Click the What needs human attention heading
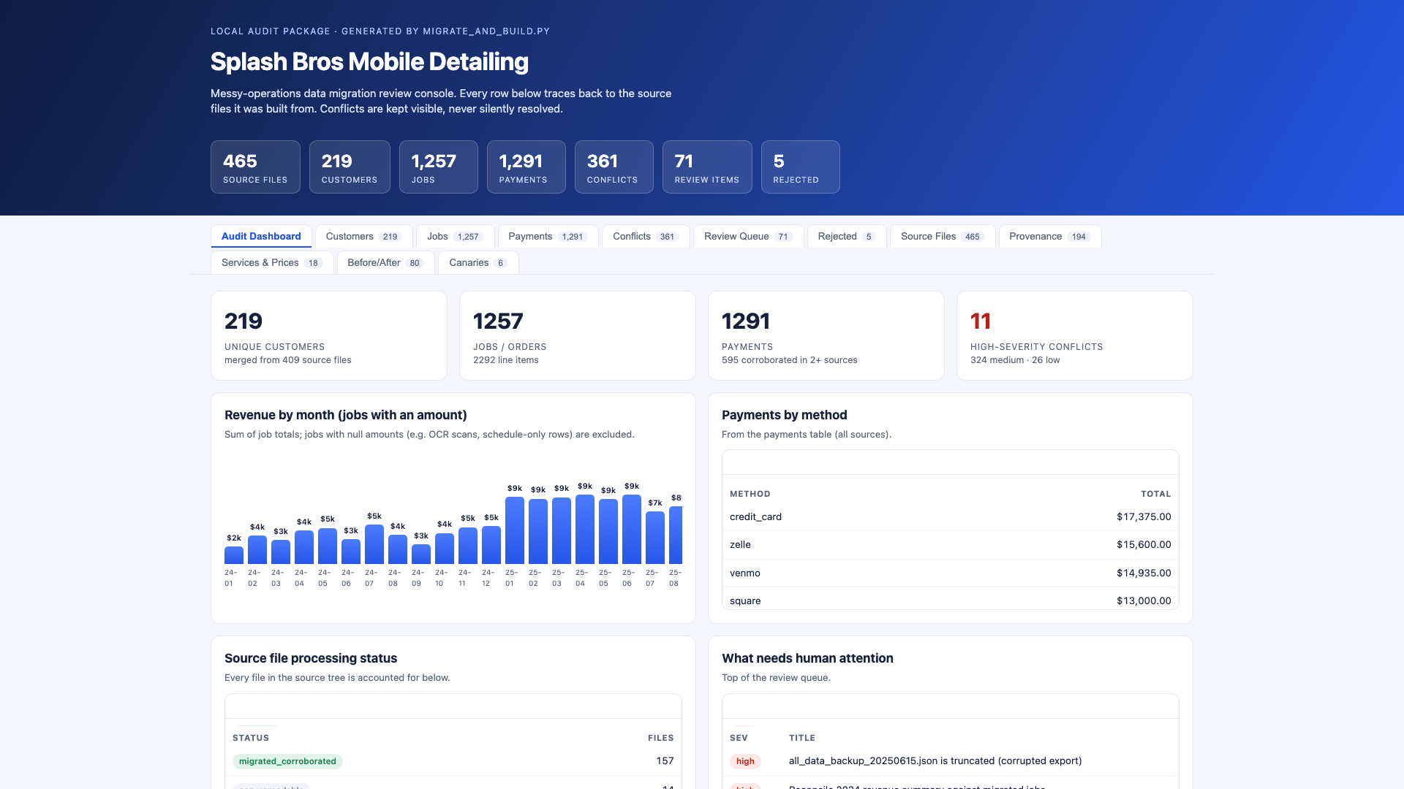Viewport: 1404px width, 789px height. click(x=807, y=658)
